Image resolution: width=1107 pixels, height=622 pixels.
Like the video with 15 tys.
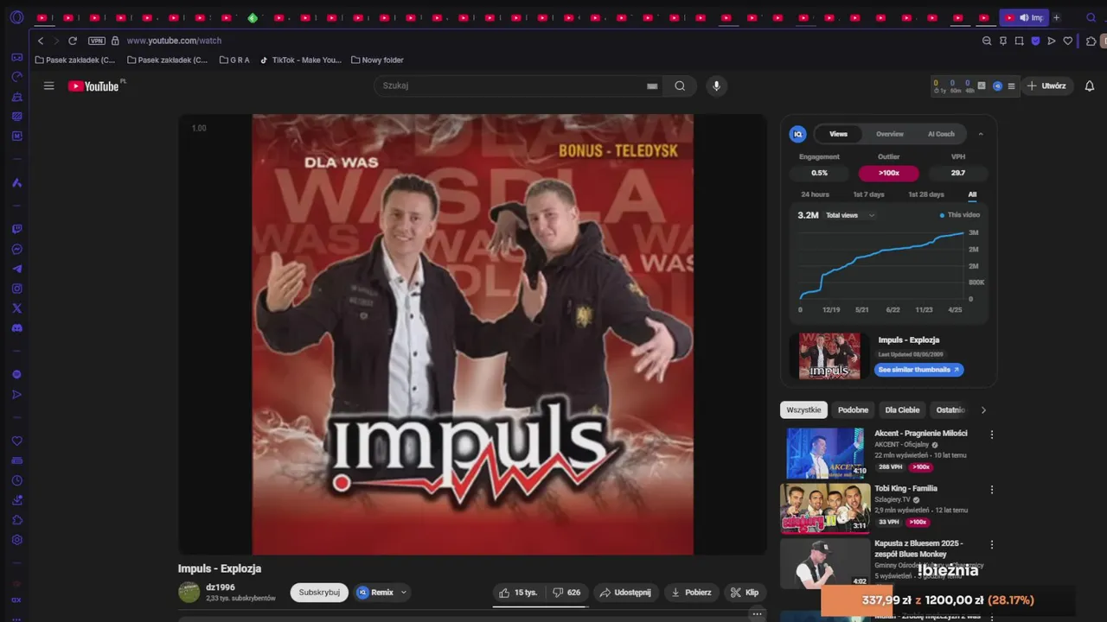(x=518, y=593)
